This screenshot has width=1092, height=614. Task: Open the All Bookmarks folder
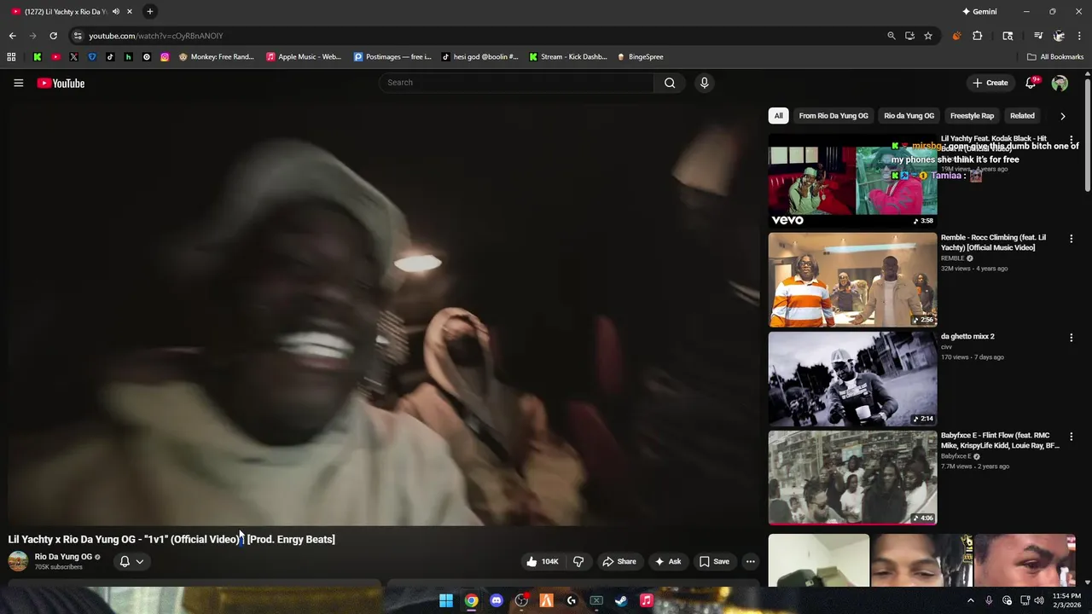click(x=1055, y=57)
